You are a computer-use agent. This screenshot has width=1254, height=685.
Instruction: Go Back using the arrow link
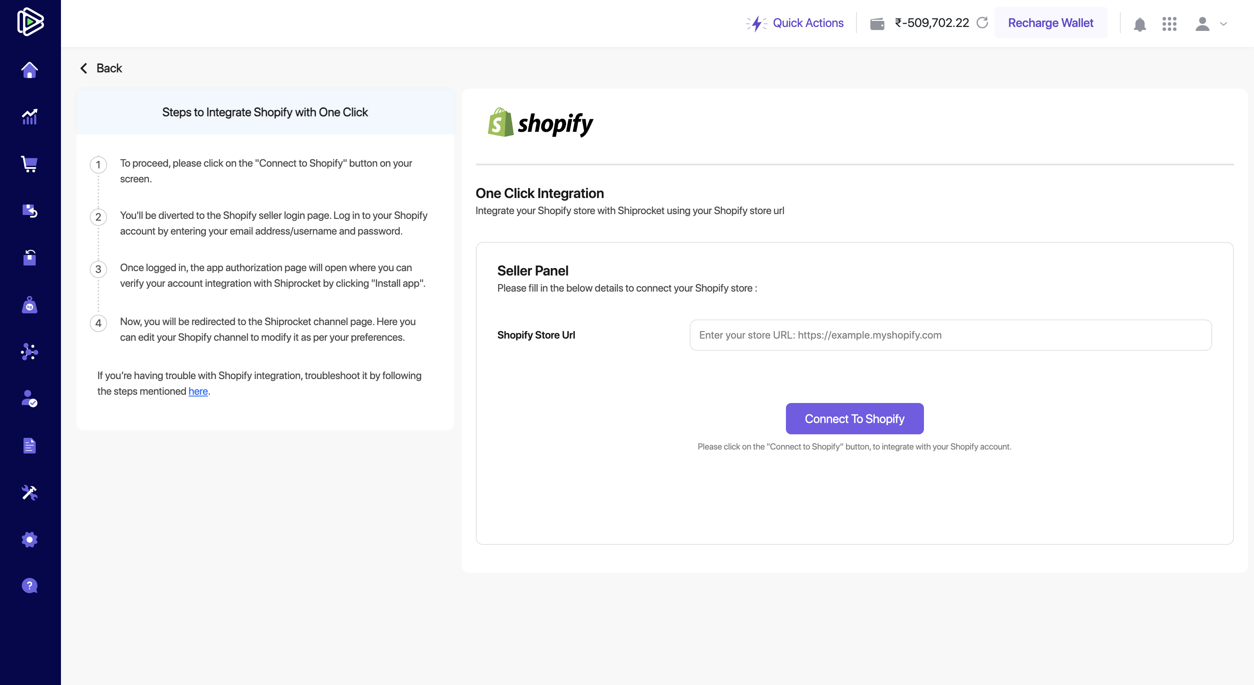pos(101,68)
